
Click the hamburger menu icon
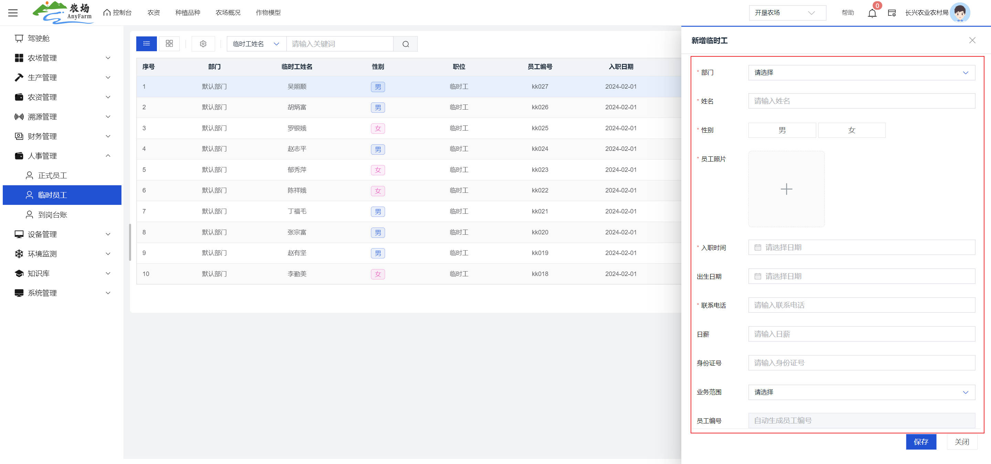(x=13, y=13)
